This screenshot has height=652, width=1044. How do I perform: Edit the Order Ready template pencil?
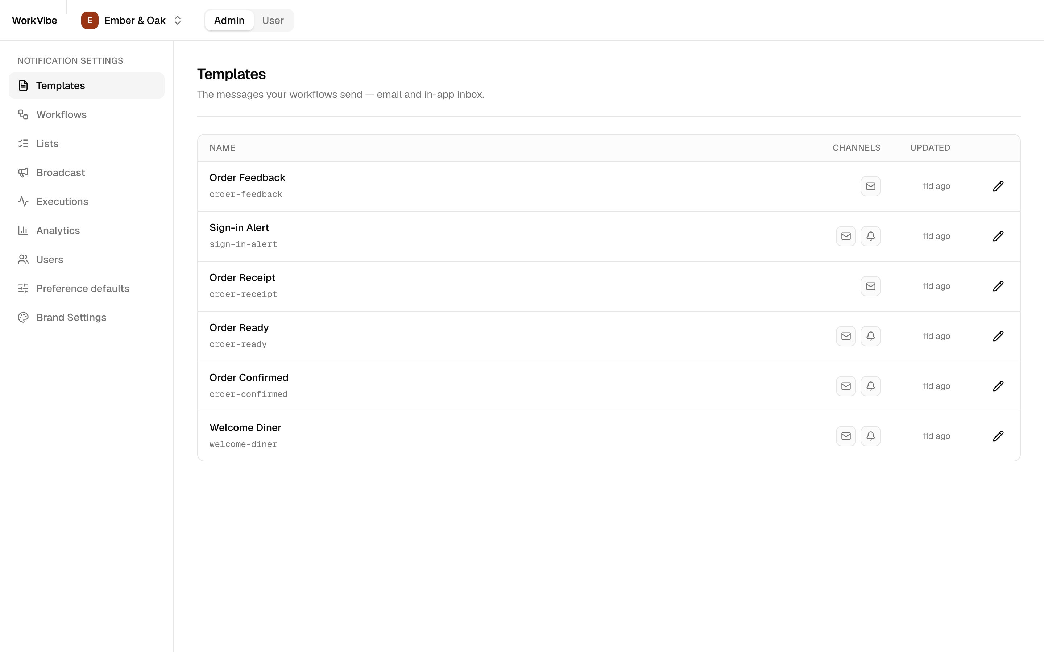click(x=998, y=336)
